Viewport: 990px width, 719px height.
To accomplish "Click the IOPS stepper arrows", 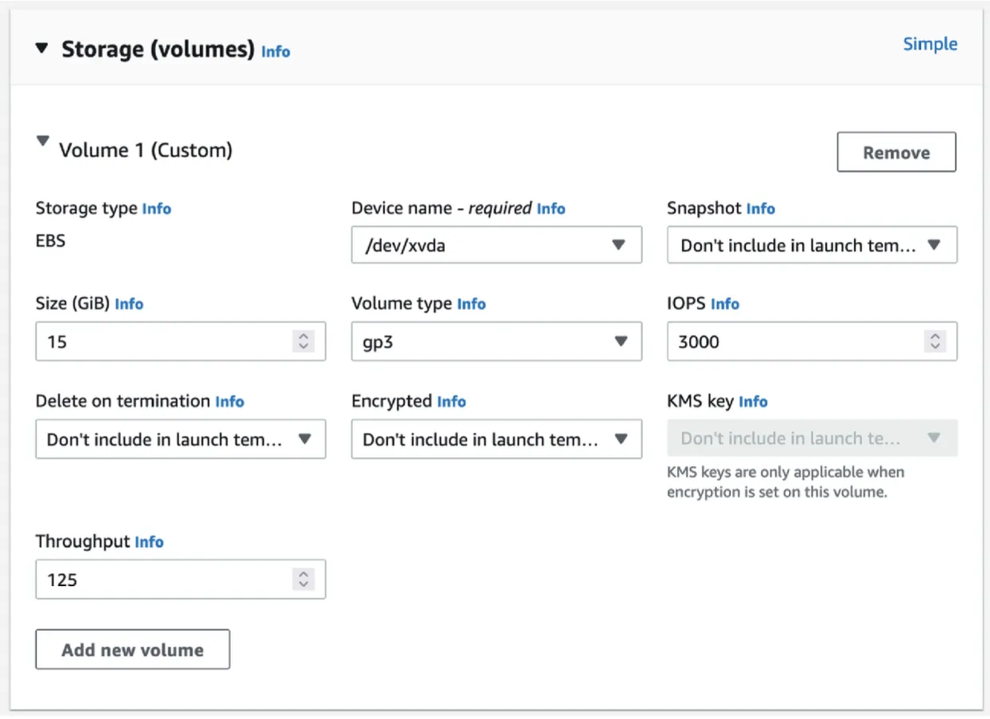I will pos(935,341).
